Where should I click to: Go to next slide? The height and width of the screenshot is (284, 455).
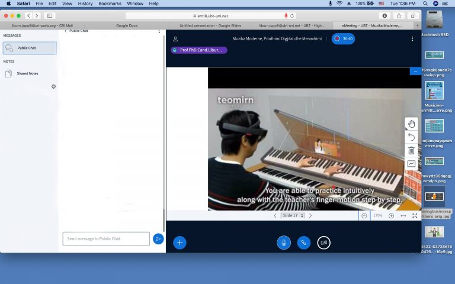click(310, 215)
